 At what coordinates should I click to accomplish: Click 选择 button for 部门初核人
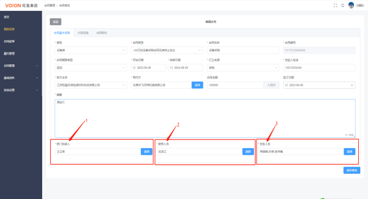147,151
